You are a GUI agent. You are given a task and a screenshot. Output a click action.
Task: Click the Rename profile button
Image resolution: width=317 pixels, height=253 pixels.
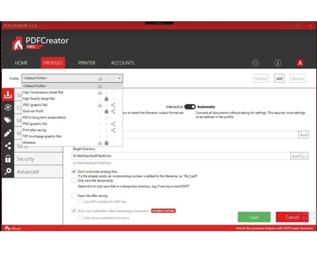pos(261,78)
